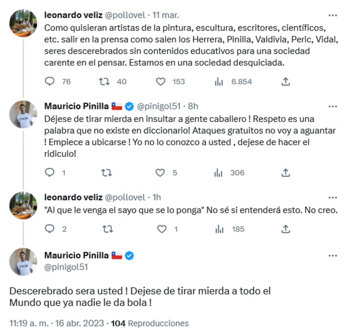Like Mauricio Pinilla's reply showing 5 likes

pos(161,173)
